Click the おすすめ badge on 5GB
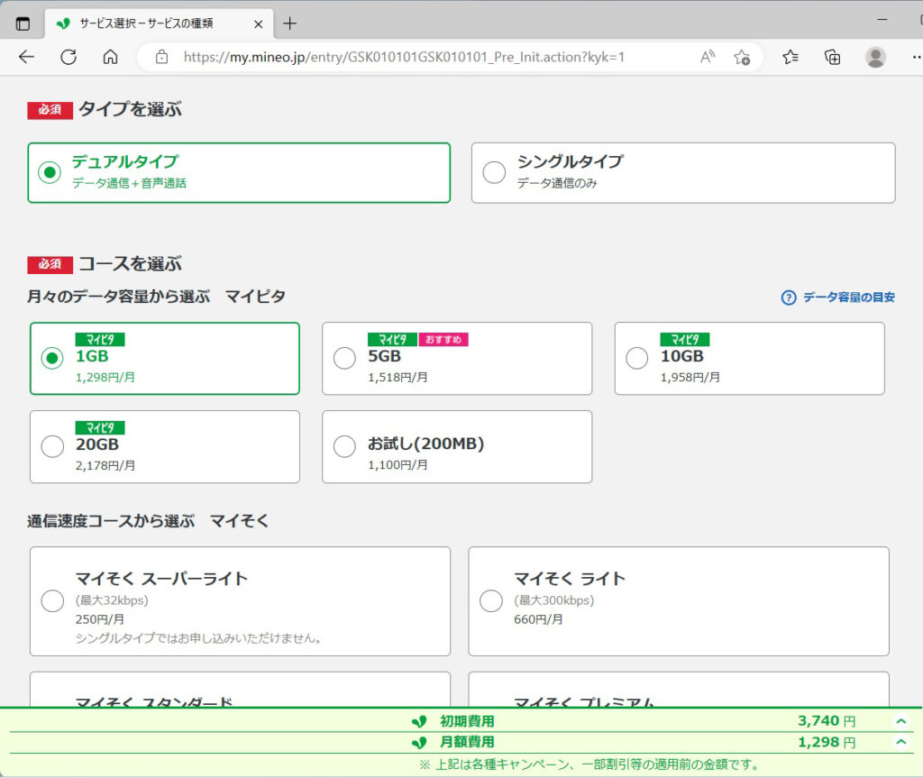Image resolution: width=923 pixels, height=778 pixels. pos(443,340)
